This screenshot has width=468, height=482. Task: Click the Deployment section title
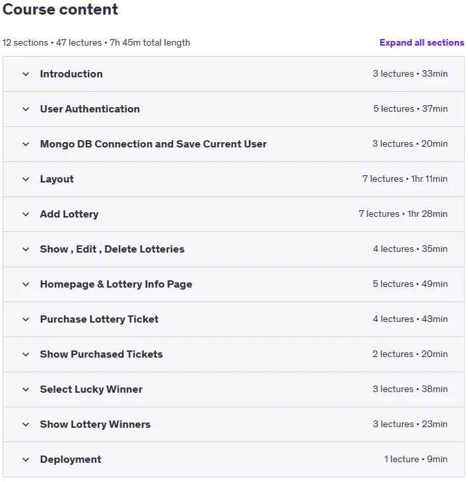pyautogui.click(x=71, y=460)
